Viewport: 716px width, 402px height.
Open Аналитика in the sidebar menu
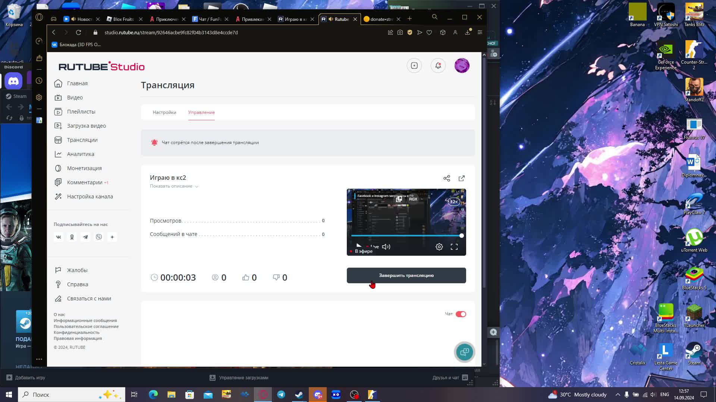pos(81,154)
